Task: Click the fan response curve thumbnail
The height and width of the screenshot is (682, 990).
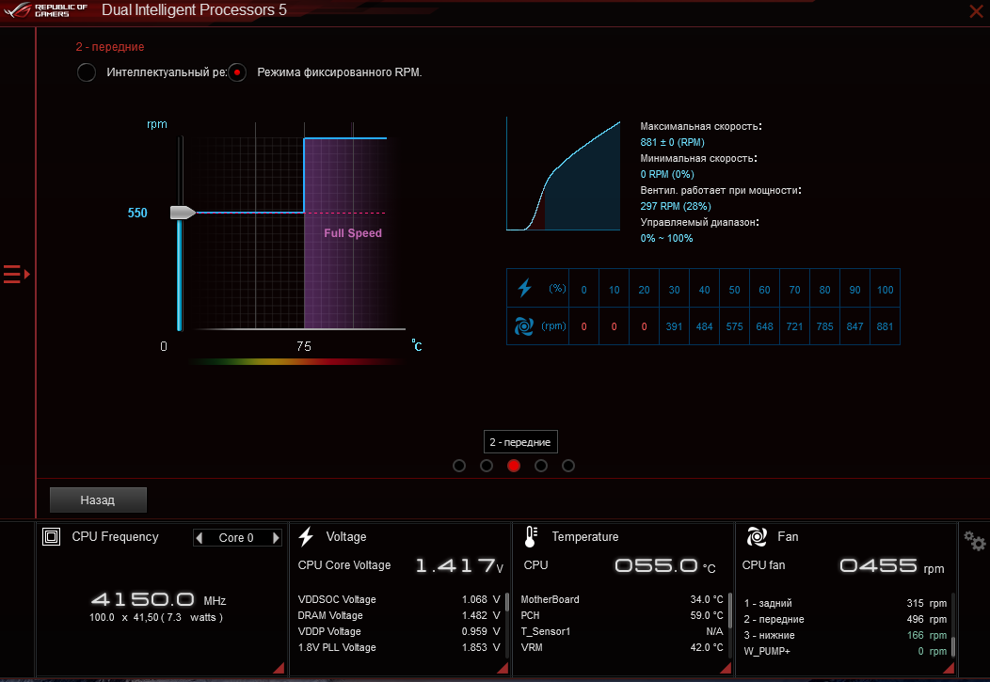Action: 563,174
